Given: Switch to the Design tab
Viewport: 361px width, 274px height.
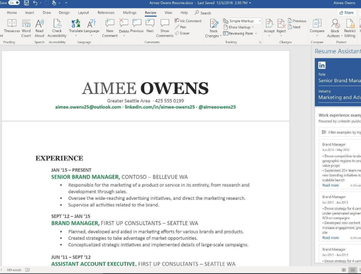Looking at the screenshot, I should pyautogui.click(x=64, y=13).
